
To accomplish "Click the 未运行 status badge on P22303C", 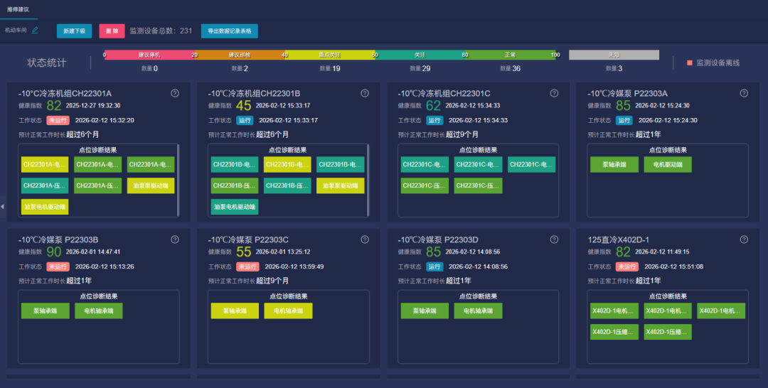I will [247, 266].
